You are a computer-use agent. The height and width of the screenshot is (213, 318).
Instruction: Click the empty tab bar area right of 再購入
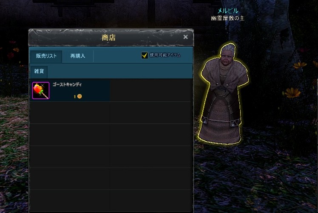pyautogui.click(x=116, y=56)
